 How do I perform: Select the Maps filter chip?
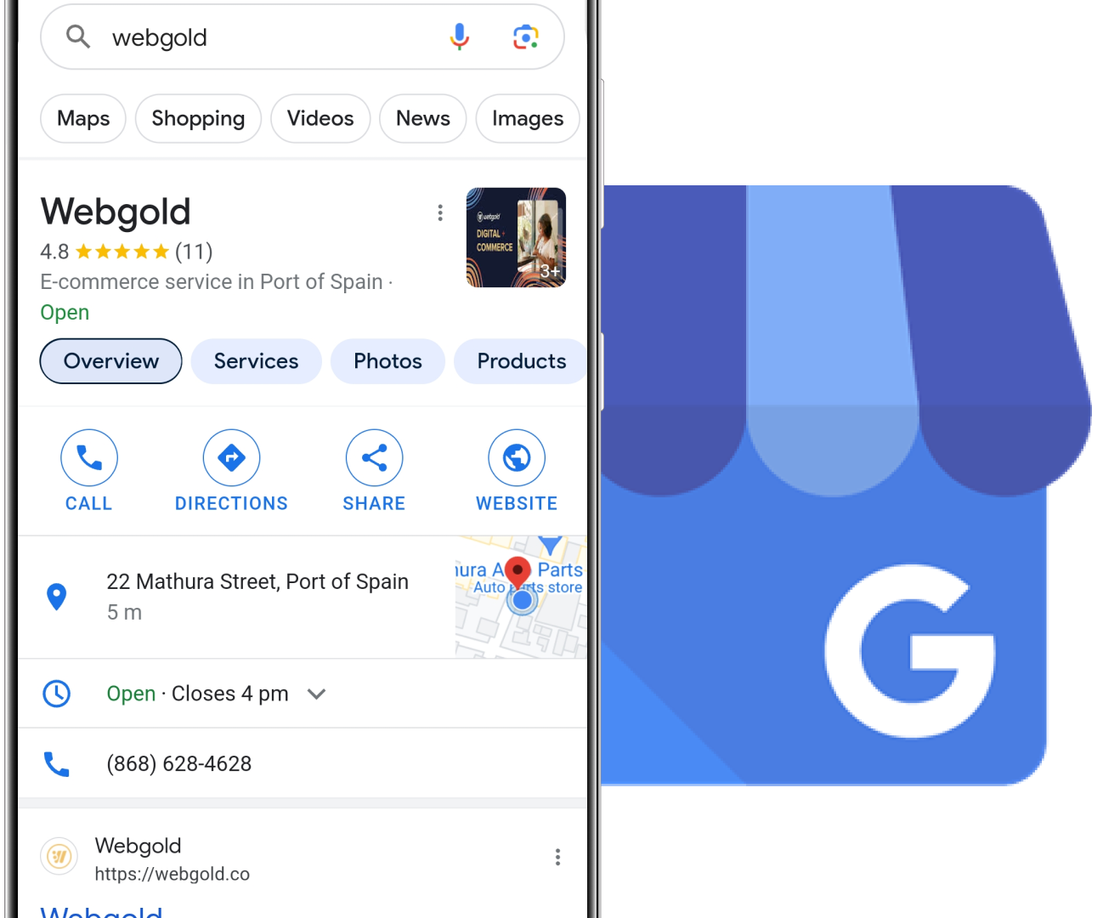[x=83, y=118]
